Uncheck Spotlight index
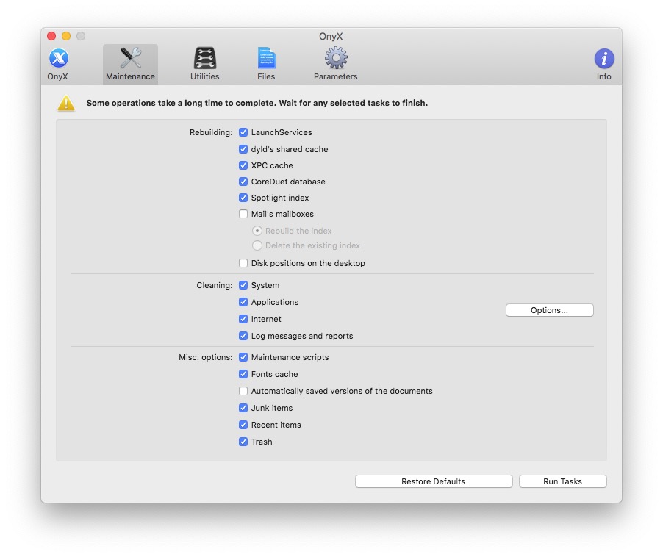663x557 pixels. (x=243, y=198)
